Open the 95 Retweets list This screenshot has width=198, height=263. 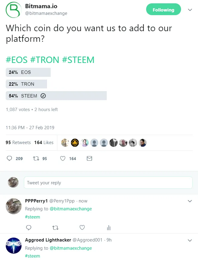[18, 143]
